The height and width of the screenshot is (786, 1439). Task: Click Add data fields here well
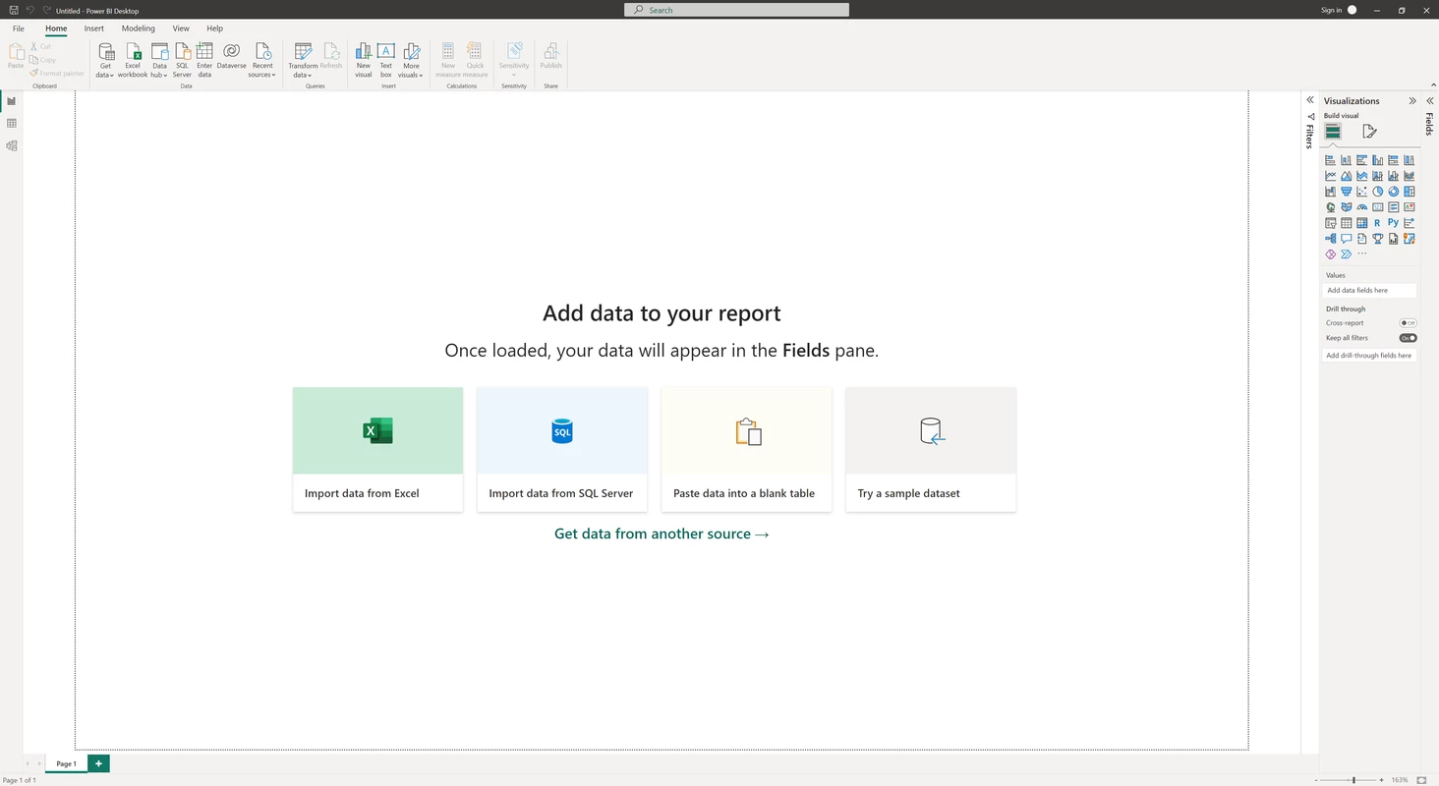1370,291
